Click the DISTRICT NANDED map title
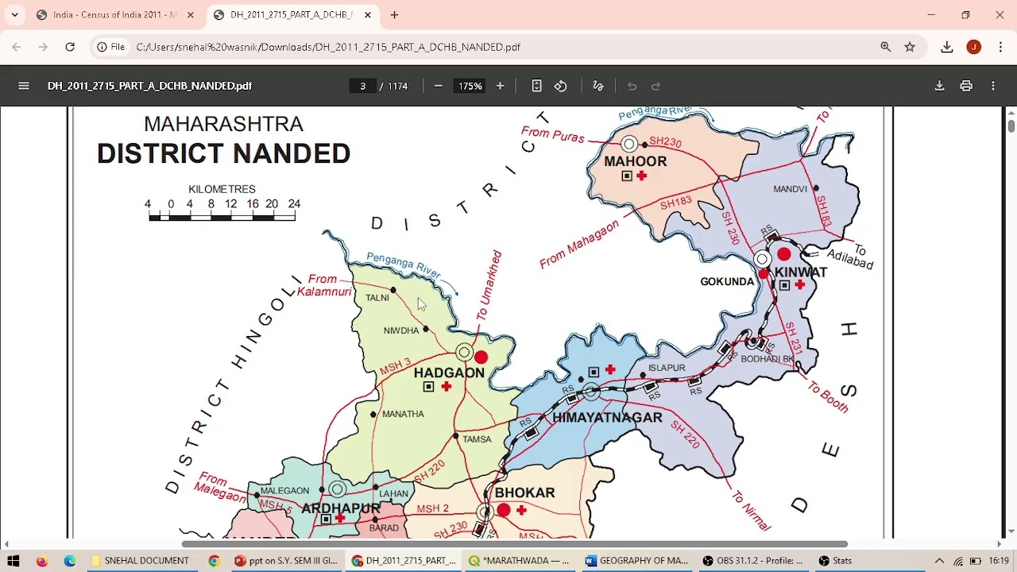This screenshot has height=572, width=1017. tap(223, 153)
